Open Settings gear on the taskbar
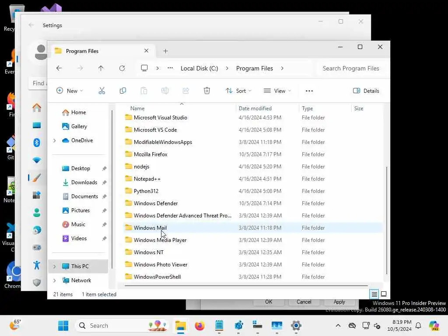The image size is (448, 336). click(x=296, y=325)
